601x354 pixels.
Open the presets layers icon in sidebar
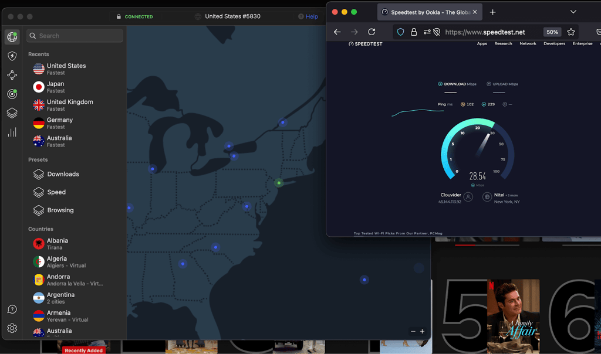point(12,113)
